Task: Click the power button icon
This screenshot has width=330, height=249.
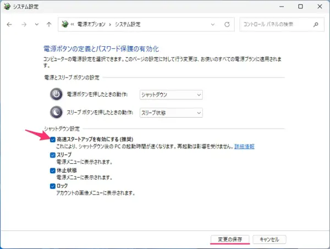Action: point(57,94)
